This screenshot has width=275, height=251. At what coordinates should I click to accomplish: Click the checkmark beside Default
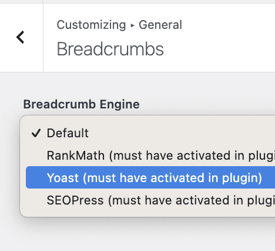[36, 133]
